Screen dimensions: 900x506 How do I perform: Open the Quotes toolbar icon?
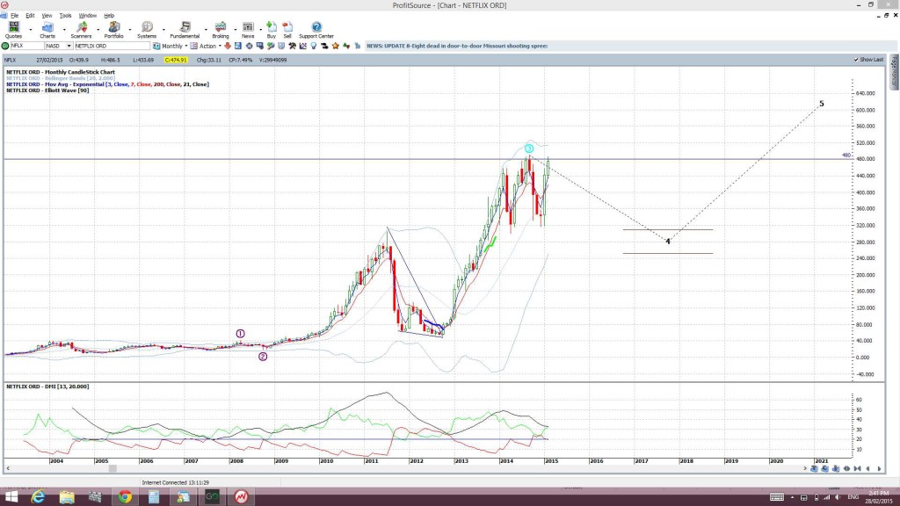13,27
